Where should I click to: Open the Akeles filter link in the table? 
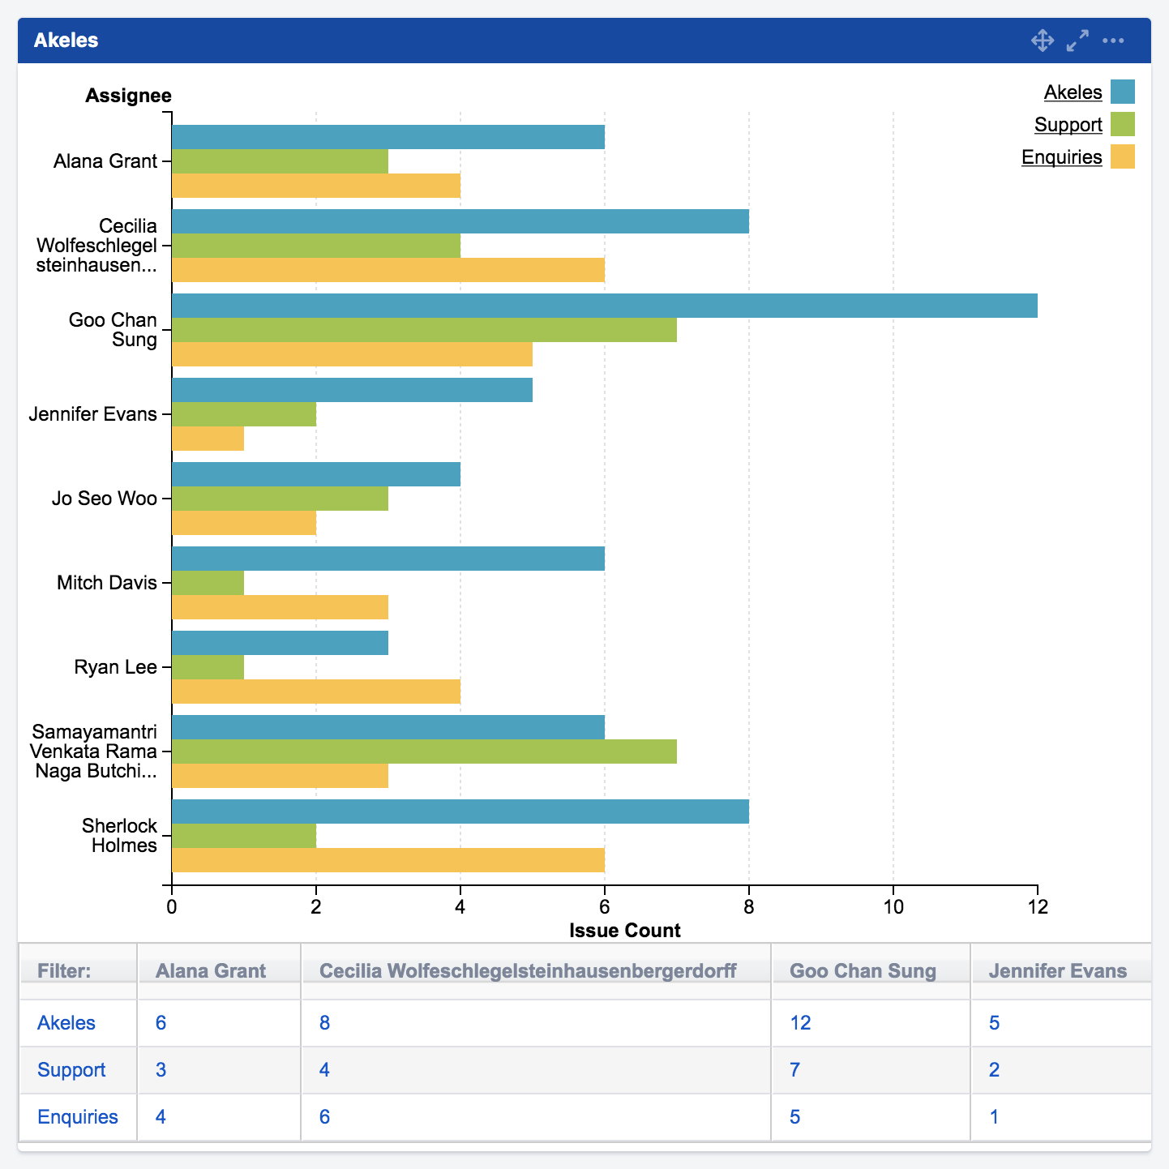(66, 1023)
